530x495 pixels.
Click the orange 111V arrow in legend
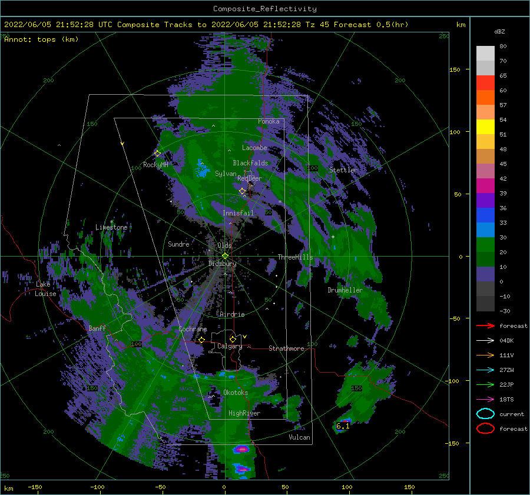(485, 355)
